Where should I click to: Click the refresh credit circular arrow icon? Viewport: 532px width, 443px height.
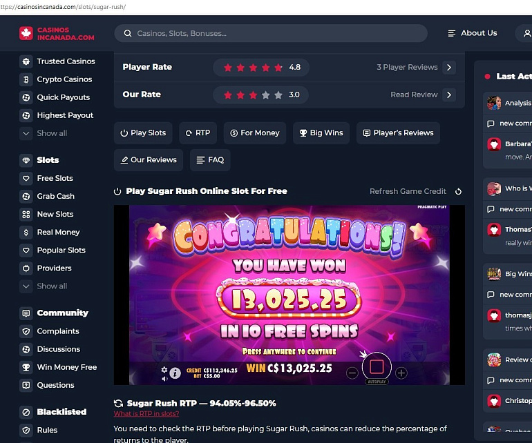(458, 192)
